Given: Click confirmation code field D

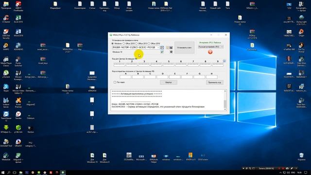Looking at the screenshot, I should [x=162, y=77].
